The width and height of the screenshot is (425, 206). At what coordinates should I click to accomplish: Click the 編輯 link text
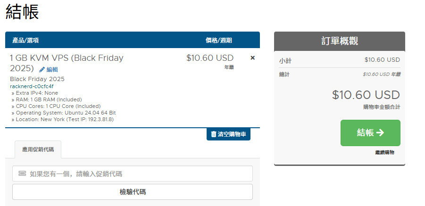[52, 69]
